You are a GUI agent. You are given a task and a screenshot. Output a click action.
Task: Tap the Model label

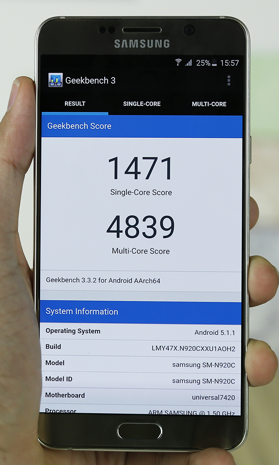(55, 363)
